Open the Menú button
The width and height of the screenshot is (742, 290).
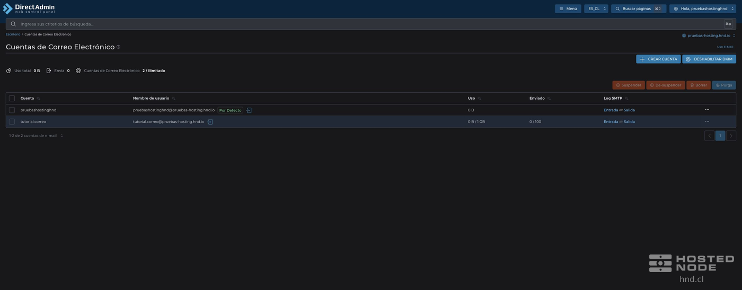click(568, 8)
